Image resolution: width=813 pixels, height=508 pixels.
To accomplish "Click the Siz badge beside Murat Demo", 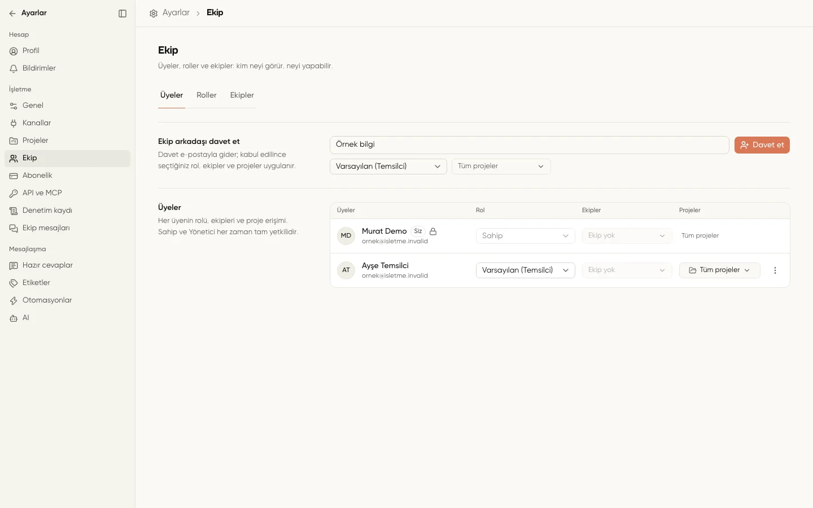I will (x=418, y=231).
